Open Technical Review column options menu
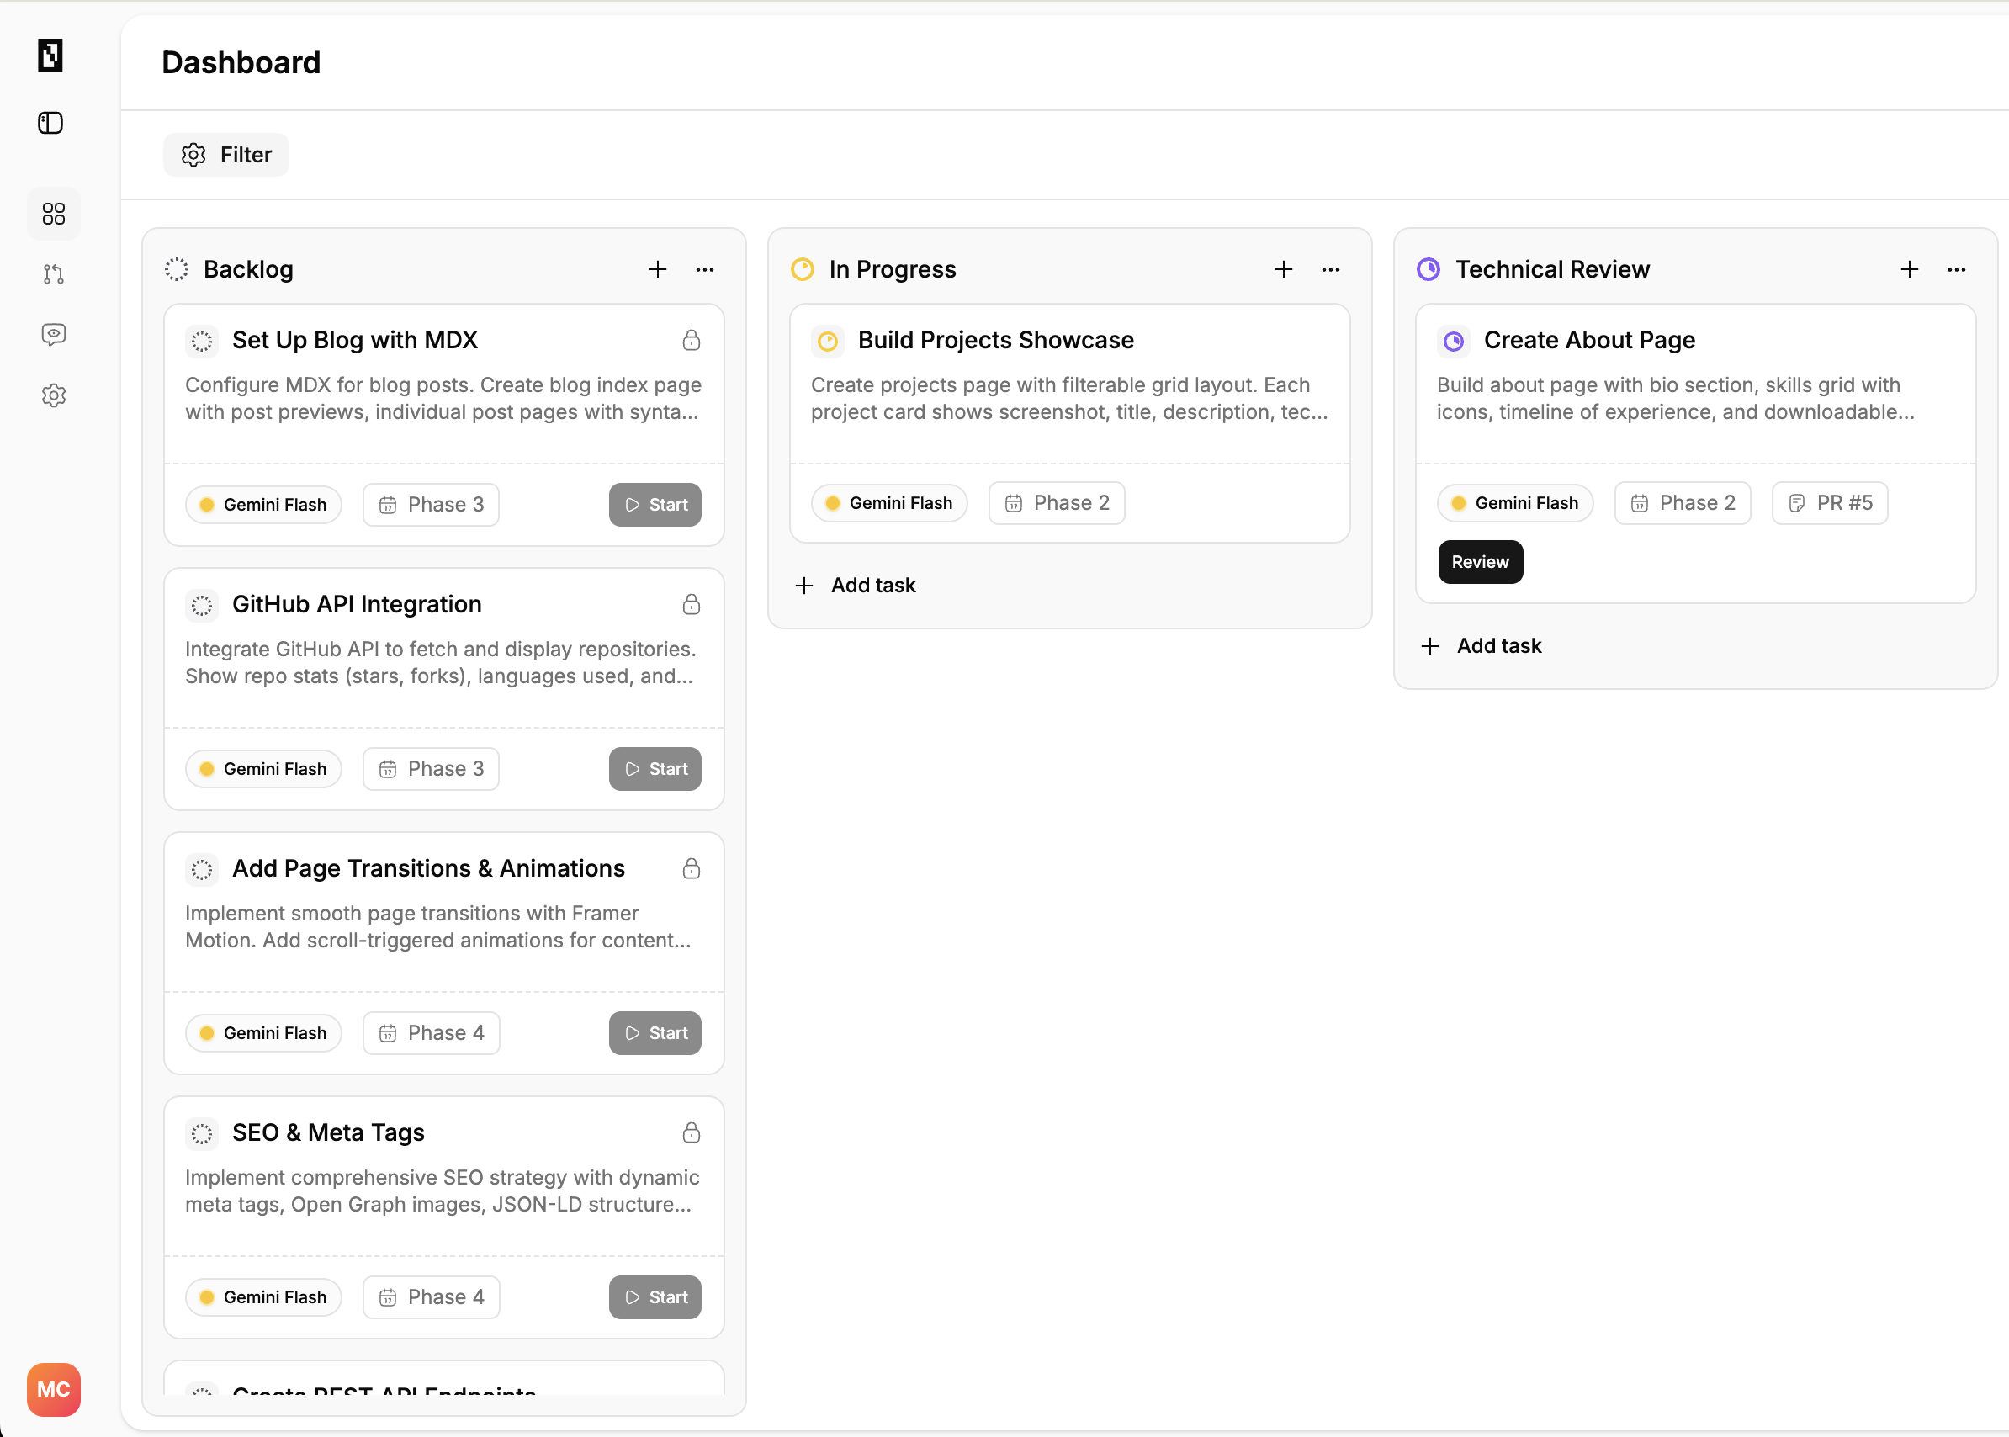The height and width of the screenshot is (1437, 2009). pyautogui.click(x=1956, y=269)
